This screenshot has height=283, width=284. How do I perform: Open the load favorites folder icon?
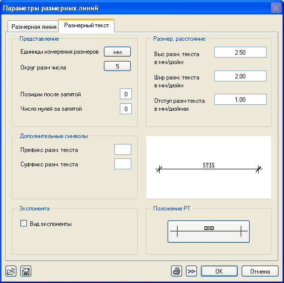(11, 271)
